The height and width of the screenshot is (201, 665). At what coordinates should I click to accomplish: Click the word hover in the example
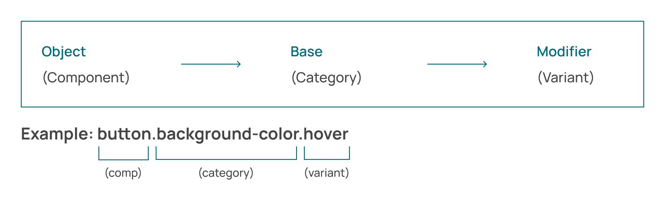pos(326,134)
